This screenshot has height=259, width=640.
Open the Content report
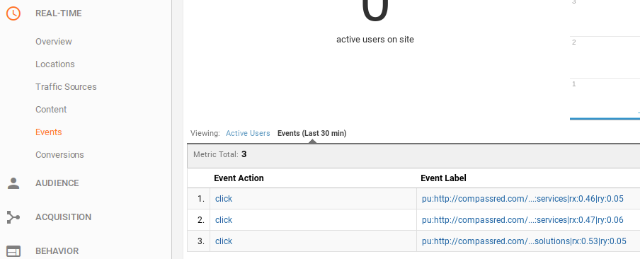click(x=51, y=109)
